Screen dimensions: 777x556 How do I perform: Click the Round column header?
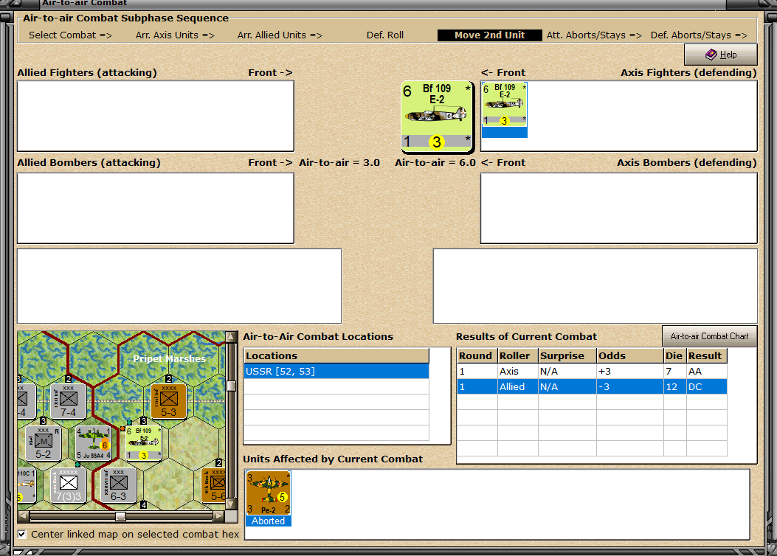(477, 355)
